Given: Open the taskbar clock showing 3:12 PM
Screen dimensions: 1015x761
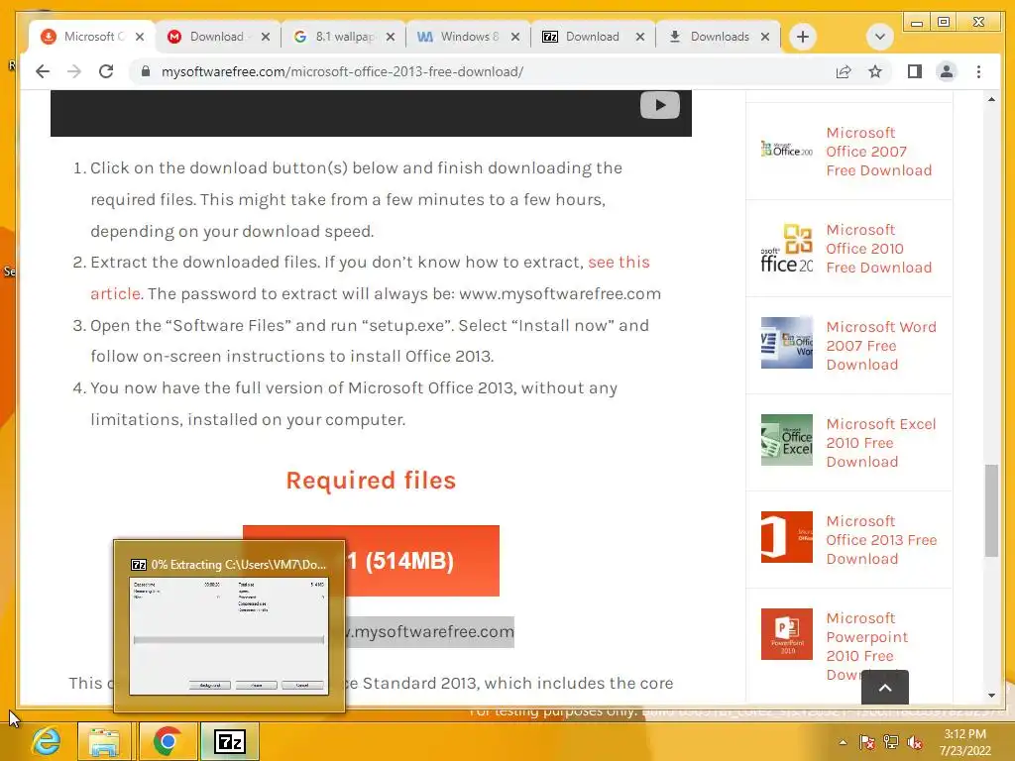Looking at the screenshot, I should point(965,742).
